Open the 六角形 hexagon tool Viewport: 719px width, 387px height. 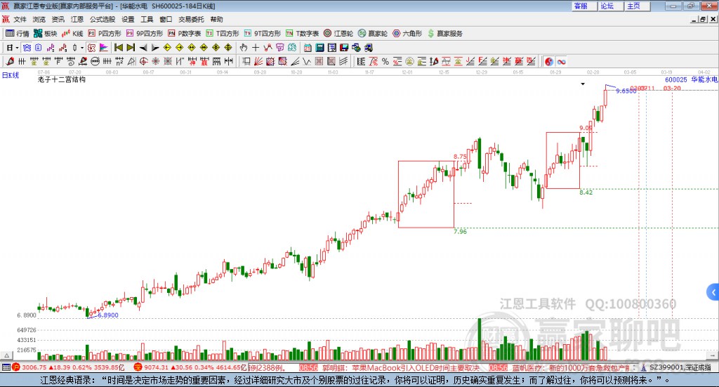(x=407, y=34)
